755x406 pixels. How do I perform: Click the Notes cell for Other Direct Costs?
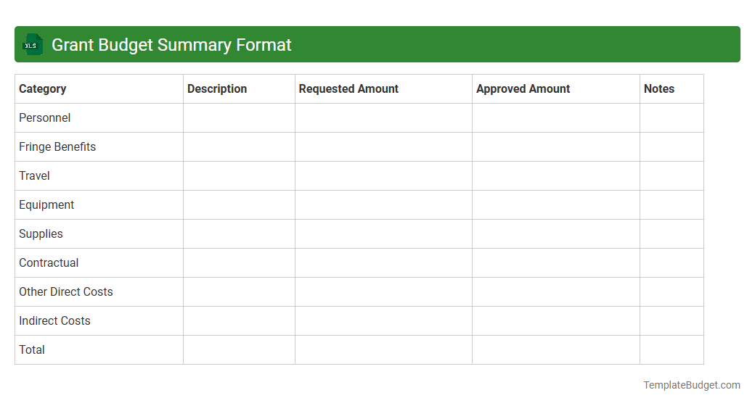(672, 291)
